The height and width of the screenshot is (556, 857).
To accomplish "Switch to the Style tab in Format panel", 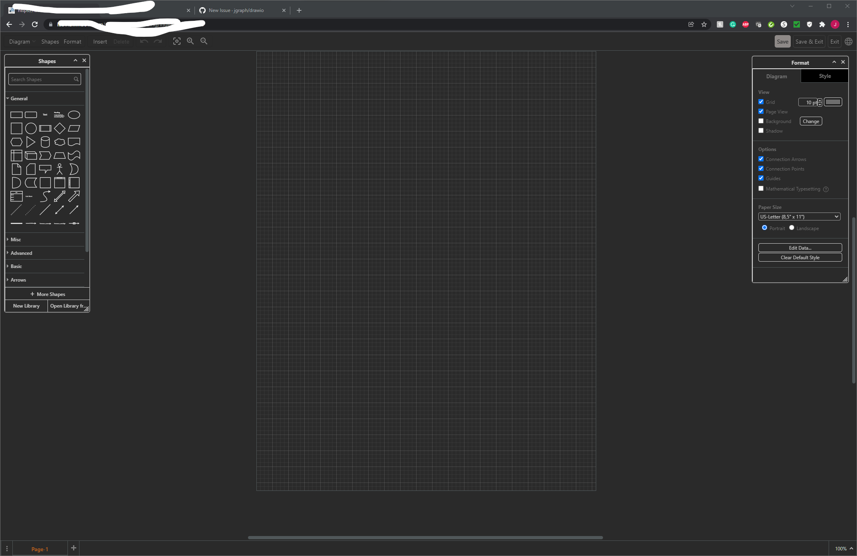I will click(824, 76).
